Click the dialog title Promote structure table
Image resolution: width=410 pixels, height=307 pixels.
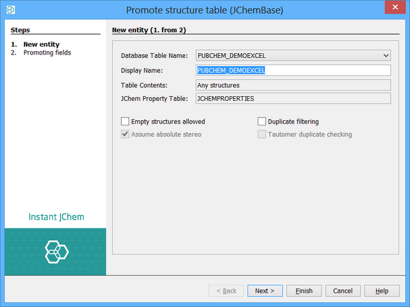pyautogui.click(x=204, y=10)
